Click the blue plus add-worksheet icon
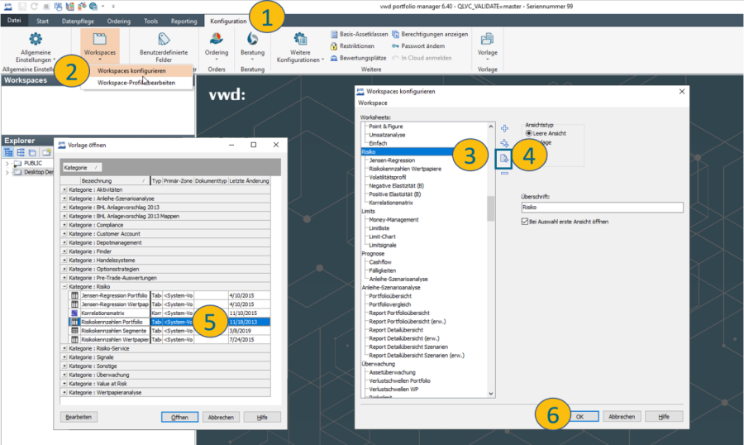Screen dimensions: 744x445 click(x=504, y=128)
